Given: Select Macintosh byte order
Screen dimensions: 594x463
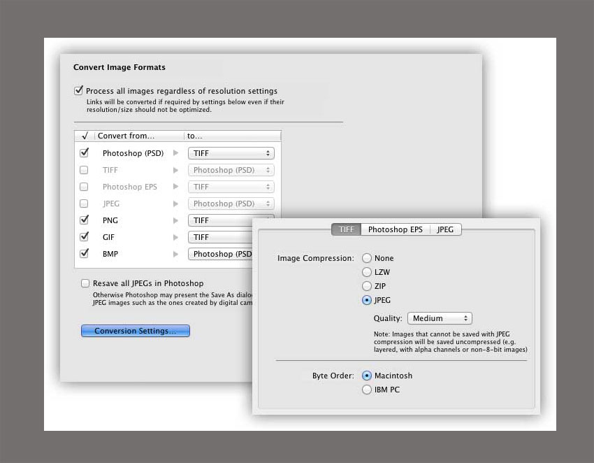Looking at the screenshot, I should tap(366, 376).
